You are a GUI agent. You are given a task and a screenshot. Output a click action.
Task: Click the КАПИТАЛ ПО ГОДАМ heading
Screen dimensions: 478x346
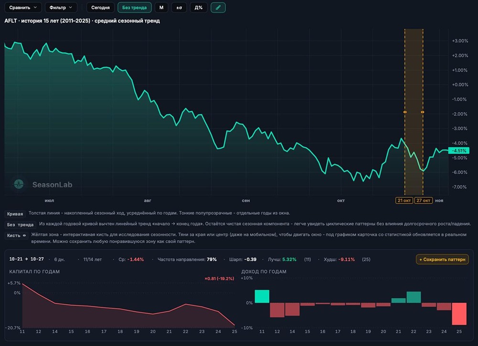[34, 271]
